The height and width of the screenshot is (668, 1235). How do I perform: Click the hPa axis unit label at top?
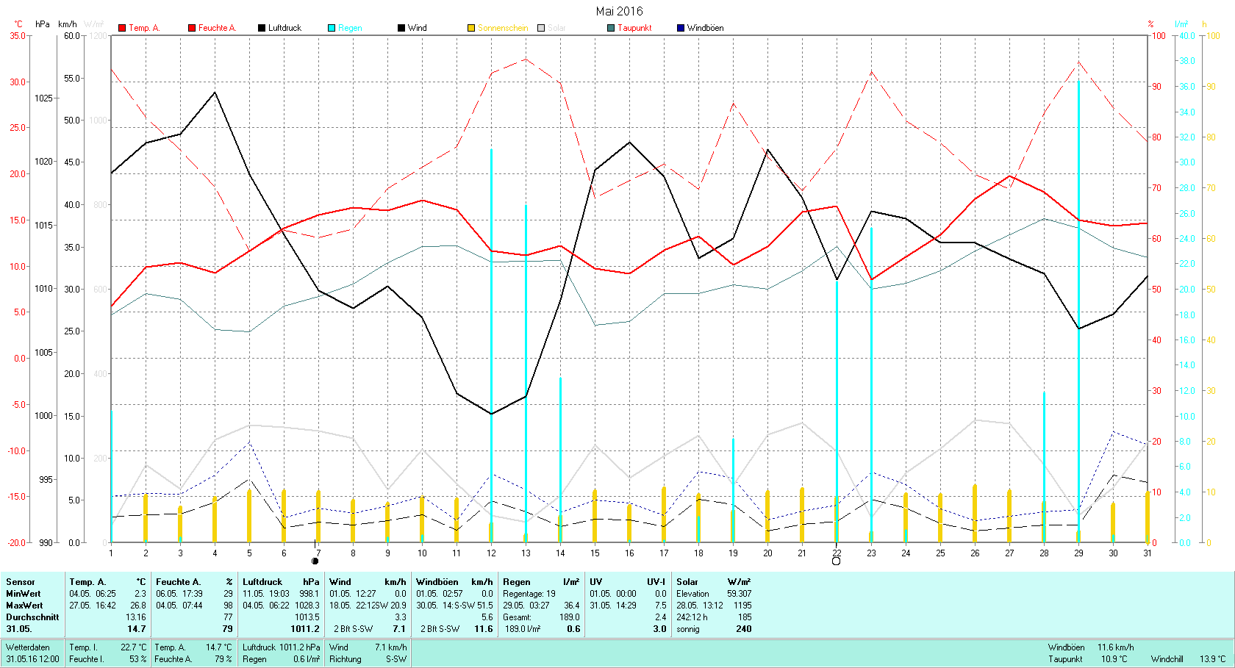click(43, 24)
